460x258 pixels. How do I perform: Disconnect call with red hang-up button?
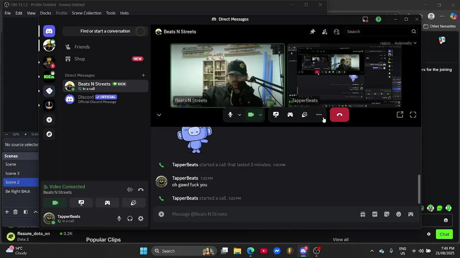click(339, 115)
